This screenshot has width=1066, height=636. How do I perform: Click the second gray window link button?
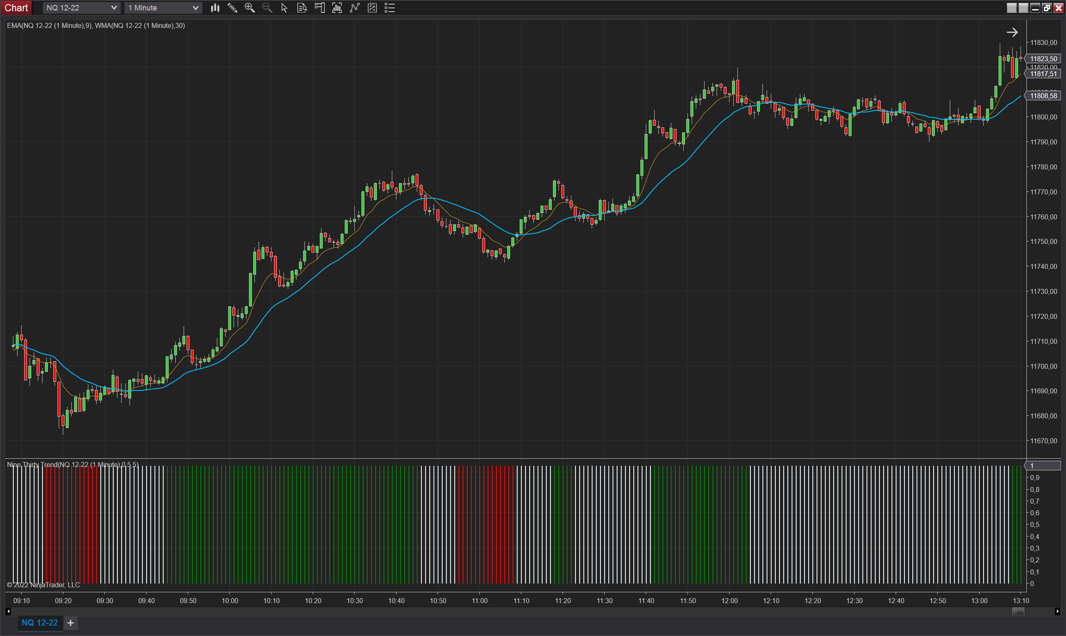point(1023,8)
